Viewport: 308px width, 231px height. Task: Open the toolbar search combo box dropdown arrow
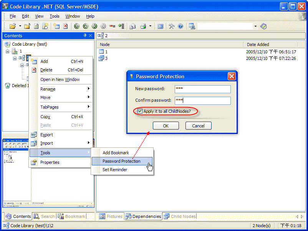(255, 26)
